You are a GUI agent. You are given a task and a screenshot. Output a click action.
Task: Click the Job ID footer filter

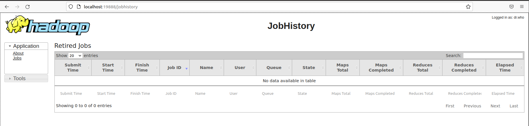point(174,93)
